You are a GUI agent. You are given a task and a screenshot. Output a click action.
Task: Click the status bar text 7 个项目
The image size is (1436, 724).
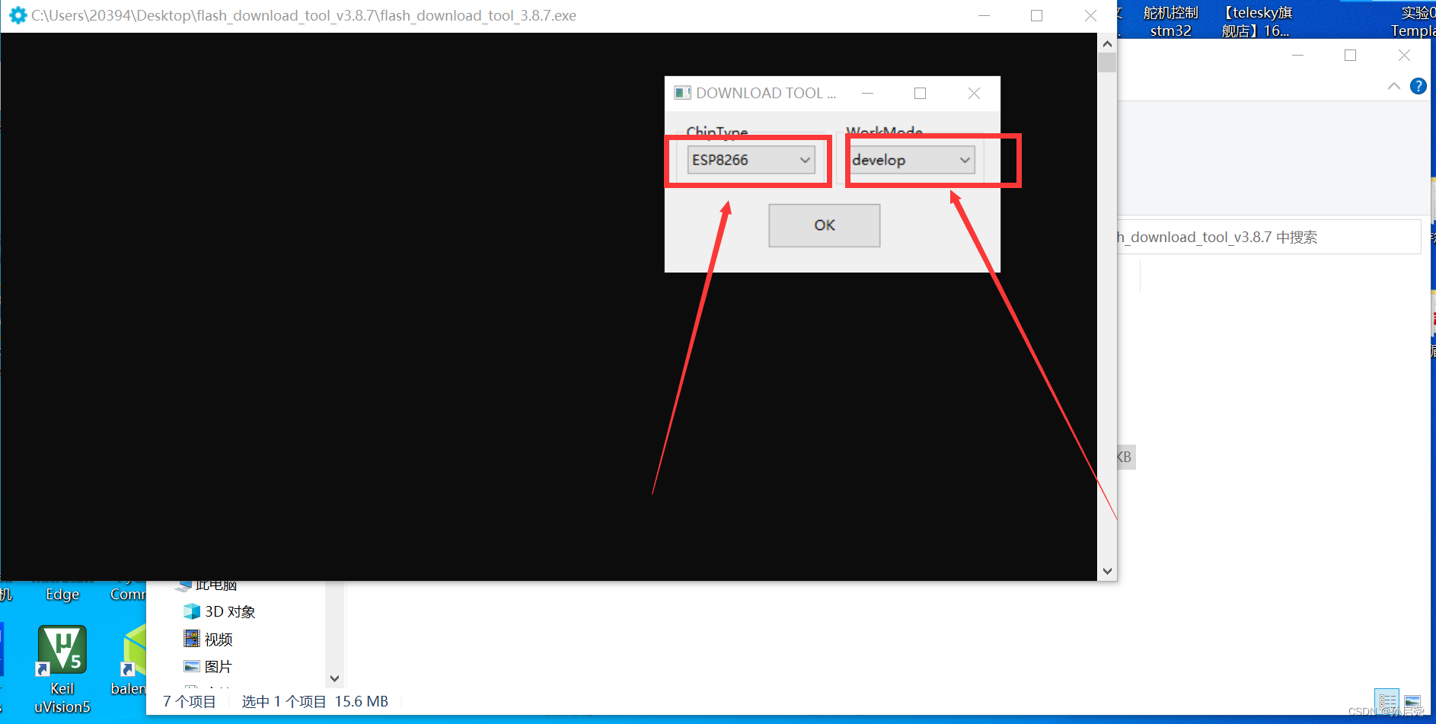pos(190,701)
